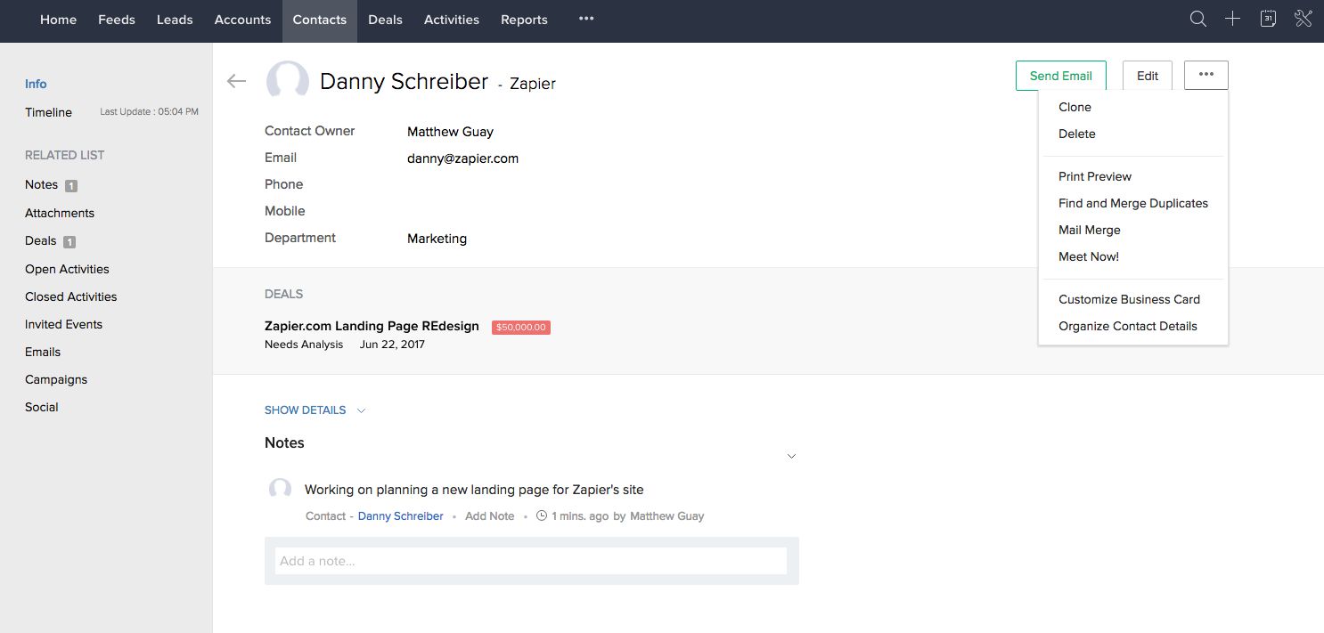
Task: Open the Notes section dropdown arrow
Action: [x=791, y=457]
